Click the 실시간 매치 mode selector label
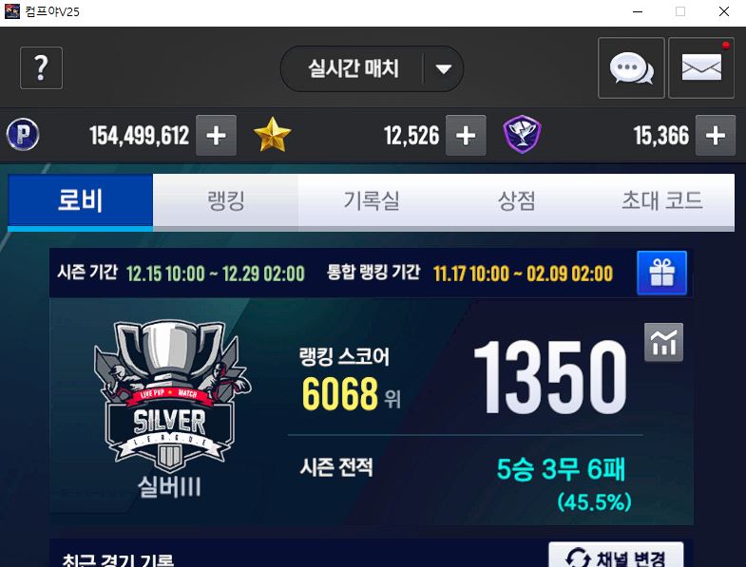Viewport: 746px width, 567px height. point(353,68)
